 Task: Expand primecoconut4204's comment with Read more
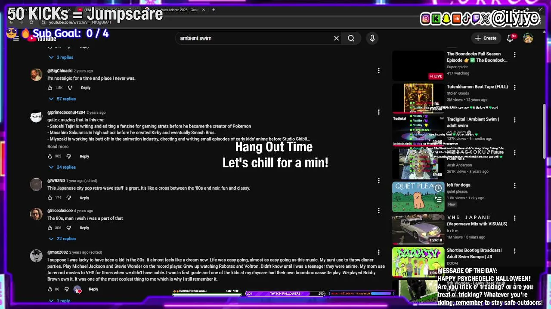pyautogui.click(x=58, y=147)
